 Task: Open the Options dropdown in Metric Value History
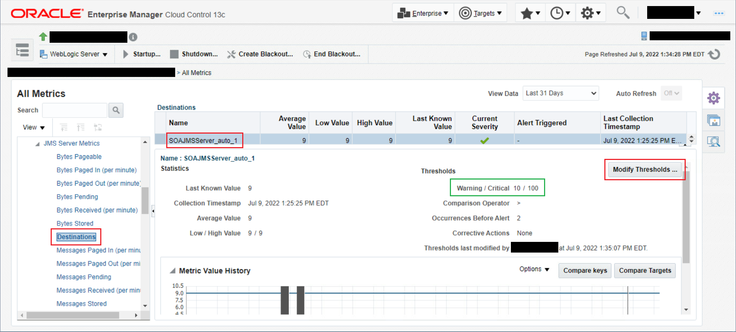point(534,269)
